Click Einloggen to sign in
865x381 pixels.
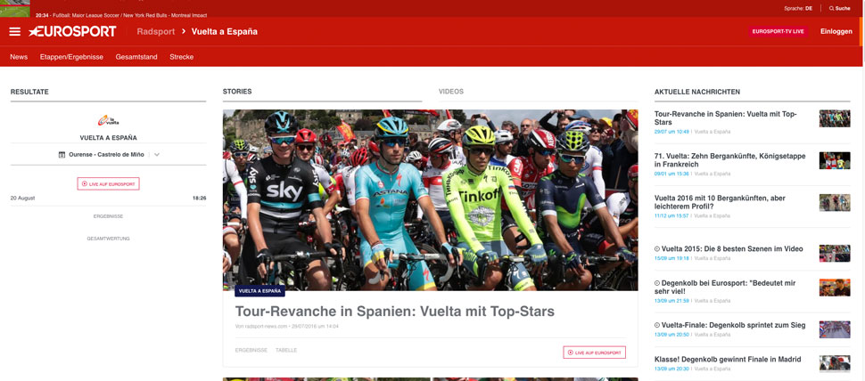tap(836, 31)
